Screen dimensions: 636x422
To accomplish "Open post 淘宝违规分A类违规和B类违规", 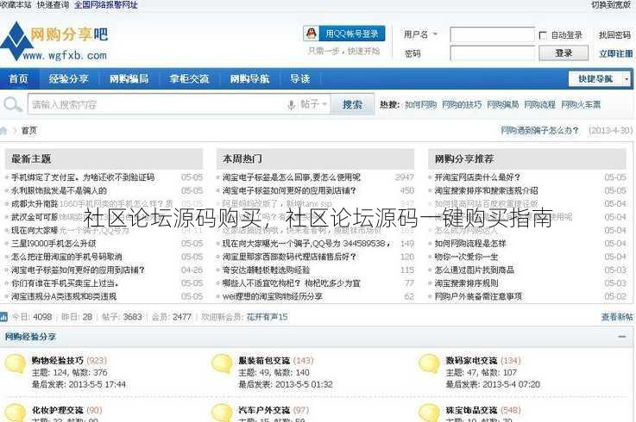I will tap(64, 296).
